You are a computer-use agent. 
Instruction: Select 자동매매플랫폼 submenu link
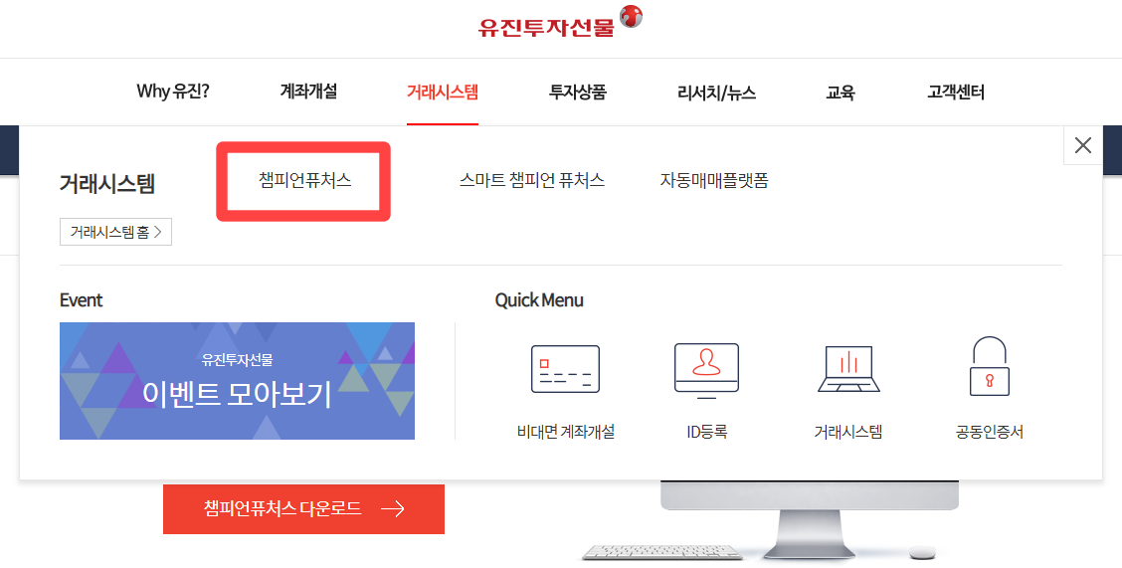(714, 180)
